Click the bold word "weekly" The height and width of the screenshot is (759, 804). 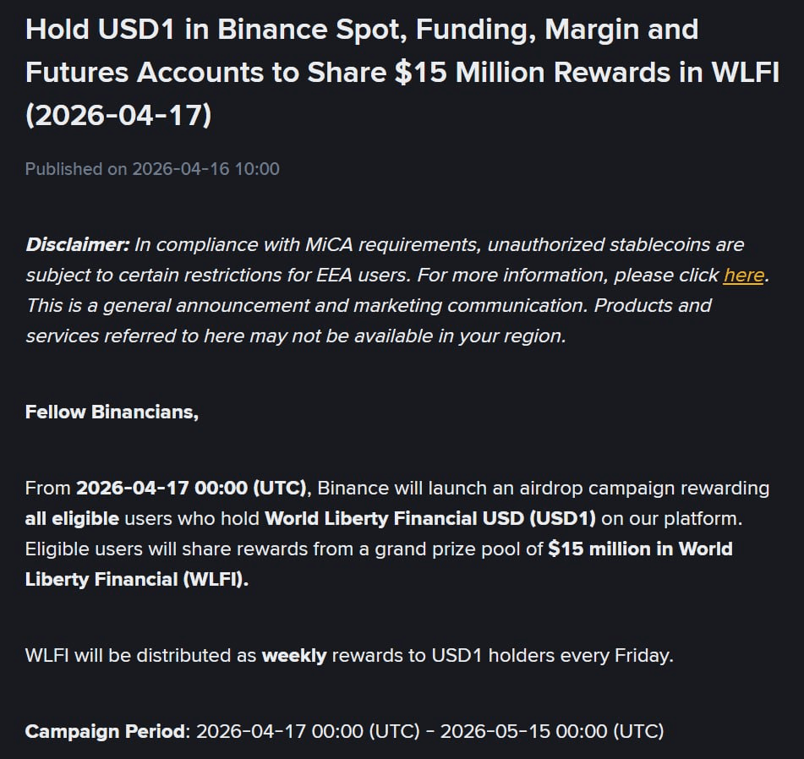point(294,655)
